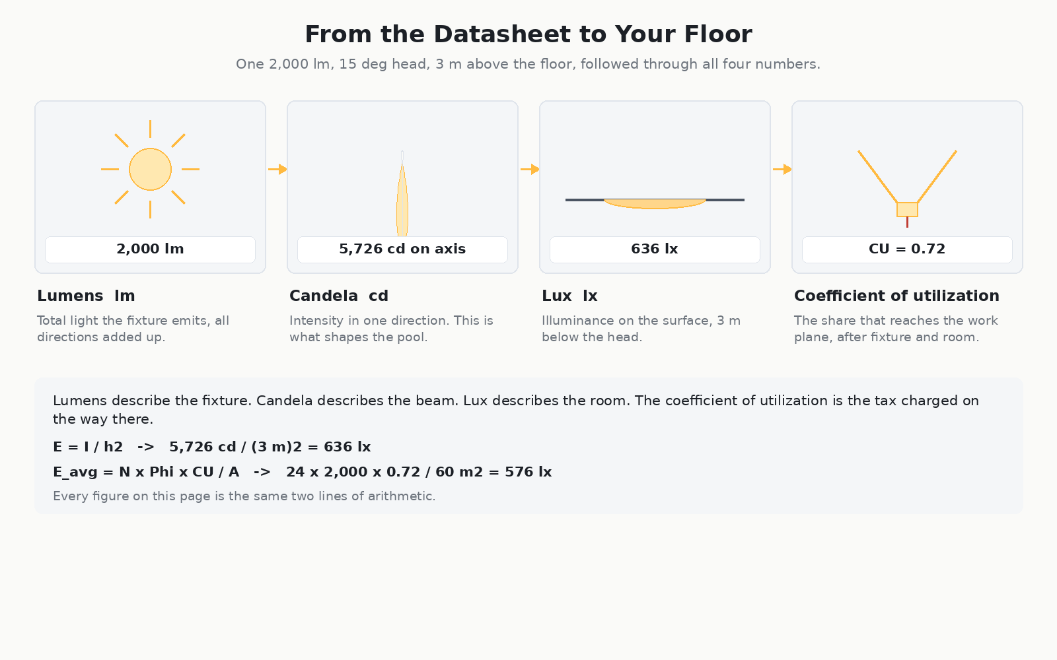Screen dimensions: 1057x660
Task: Click the Lumens lm heading
Action: point(86,296)
